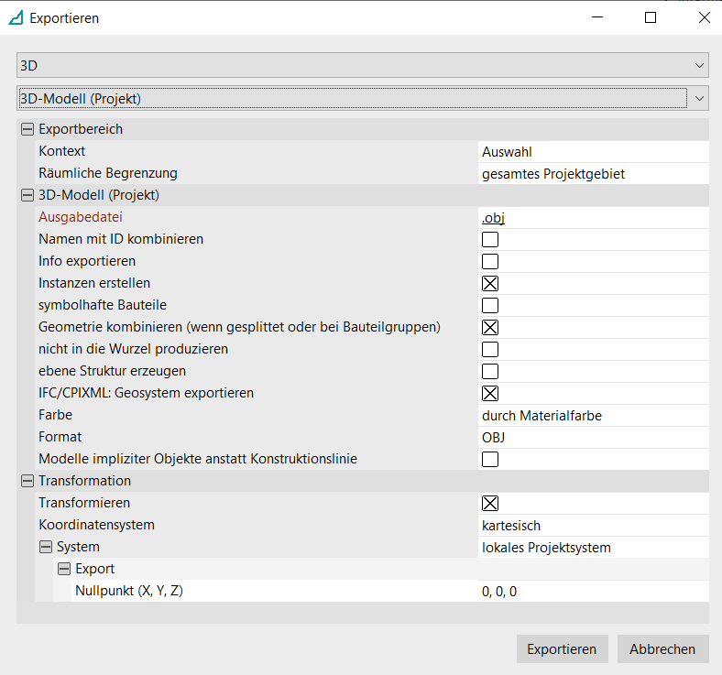
Task: Open the 3D category dropdown
Action: pos(362,65)
